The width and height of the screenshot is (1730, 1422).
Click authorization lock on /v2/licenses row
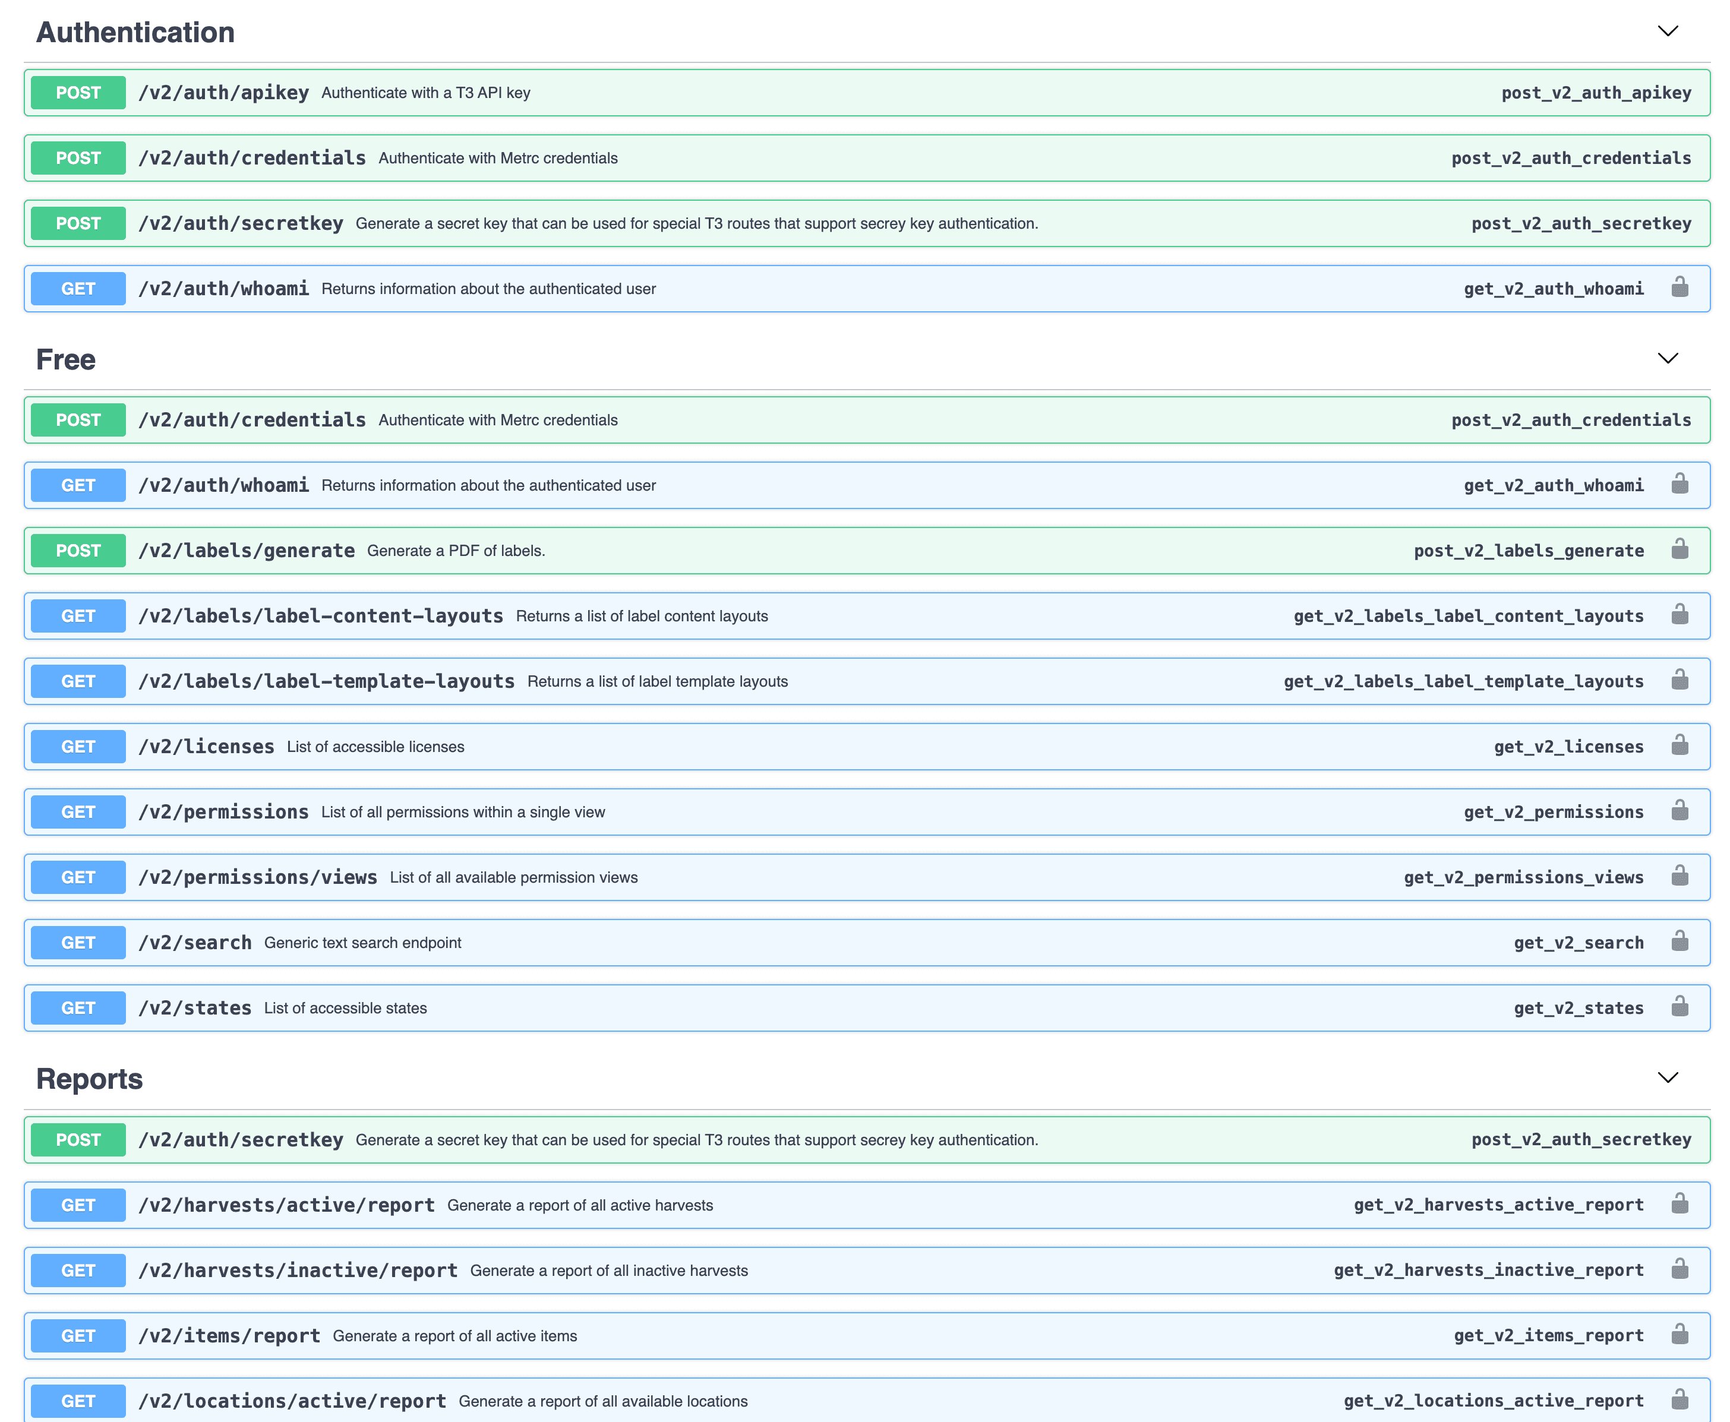1680,745
